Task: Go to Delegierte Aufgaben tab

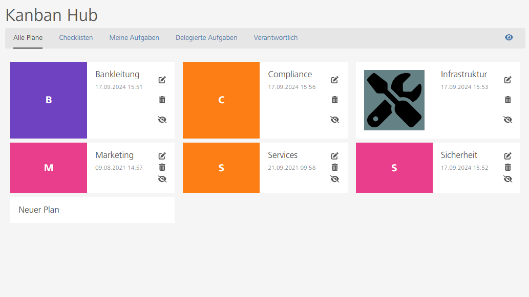Action: pos(206,38)
